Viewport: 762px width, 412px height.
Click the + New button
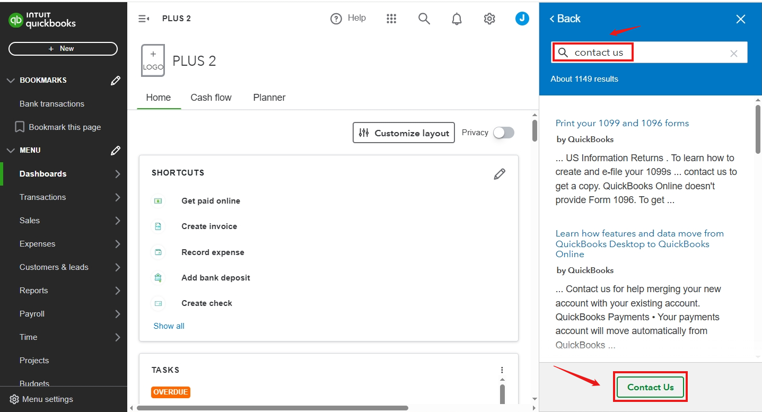point(63,49)
